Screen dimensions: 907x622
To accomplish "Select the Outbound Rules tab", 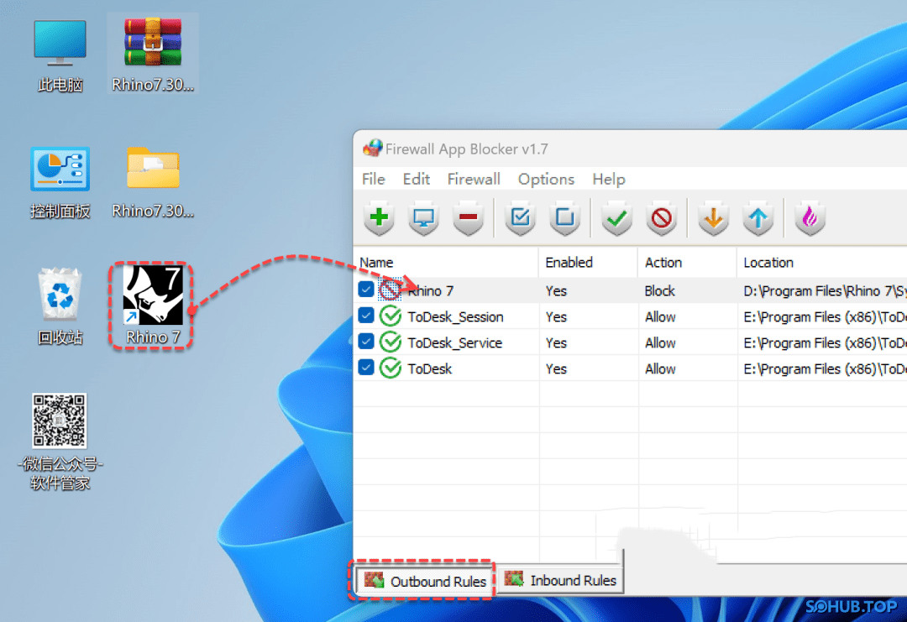I will pos(426,581).
